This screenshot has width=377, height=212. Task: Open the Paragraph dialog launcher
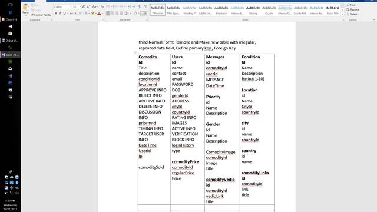pos(147,19)
